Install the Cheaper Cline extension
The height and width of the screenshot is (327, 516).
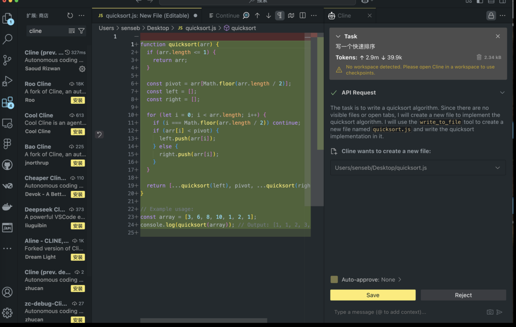tap(78, 194)
